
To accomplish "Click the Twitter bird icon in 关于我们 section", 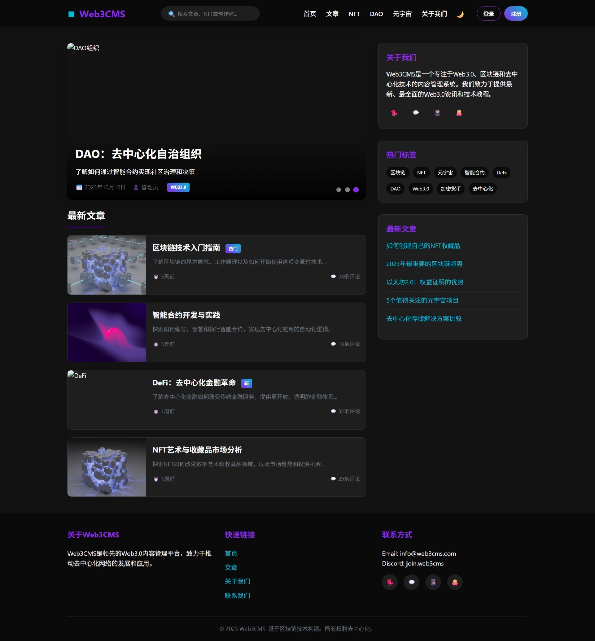I will click(x=394, y=113).
